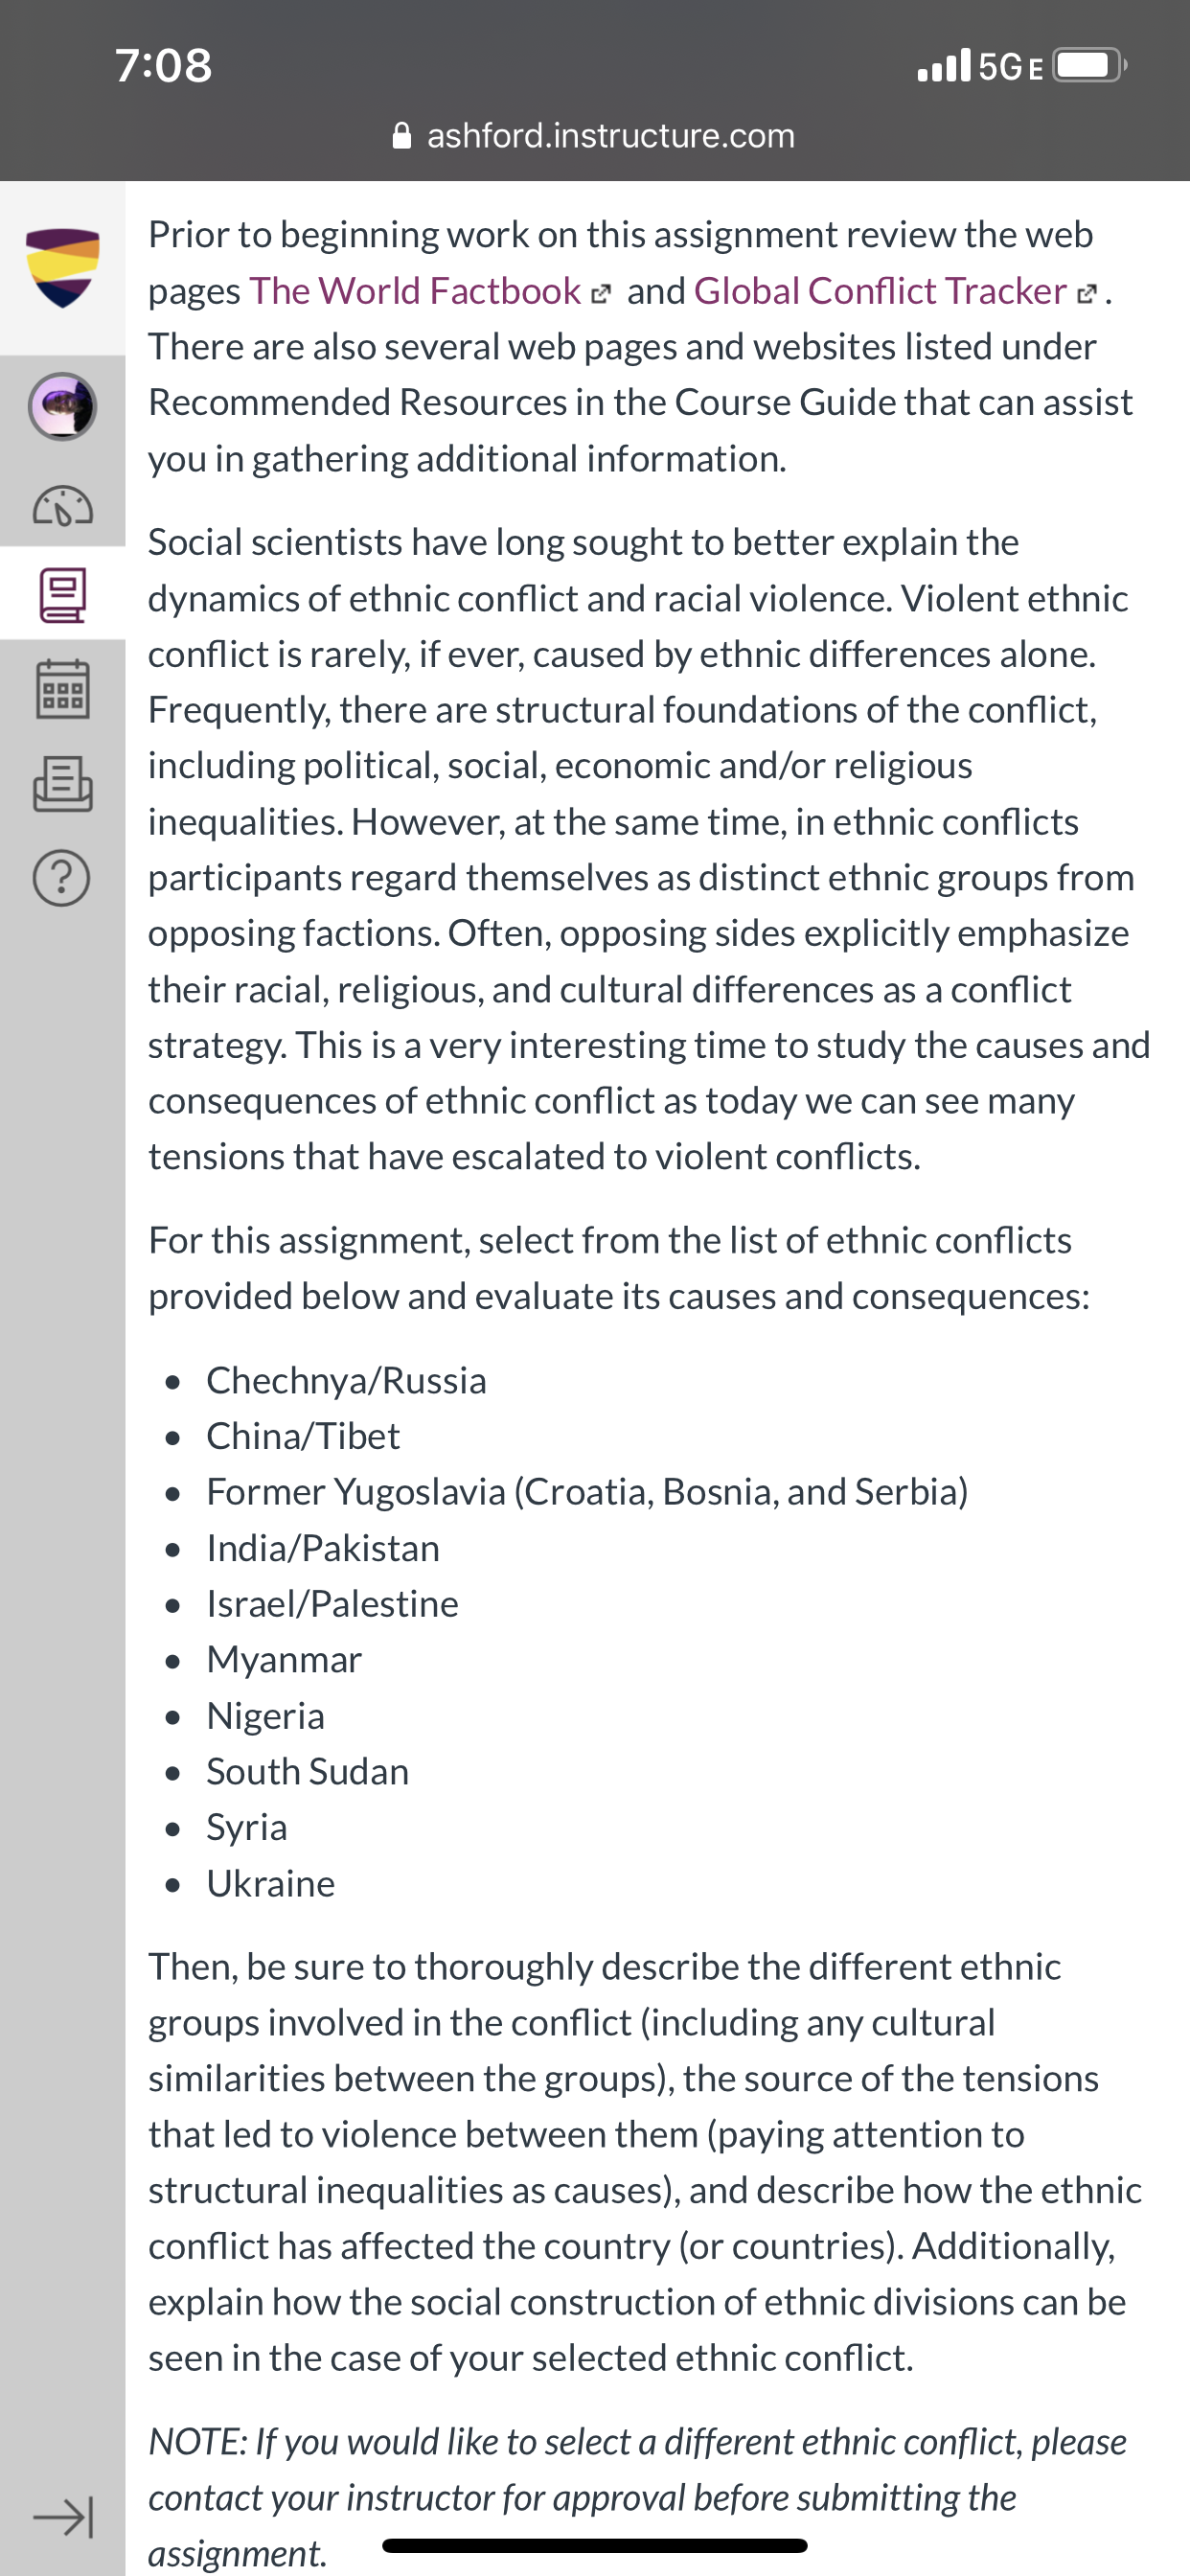The width and height of the screenshot is (1190, 2576).
Task: Open the Ashford shield logo home
Action: coord(62,268)
